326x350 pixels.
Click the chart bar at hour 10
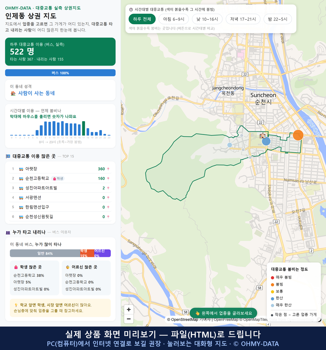[54, 128]
